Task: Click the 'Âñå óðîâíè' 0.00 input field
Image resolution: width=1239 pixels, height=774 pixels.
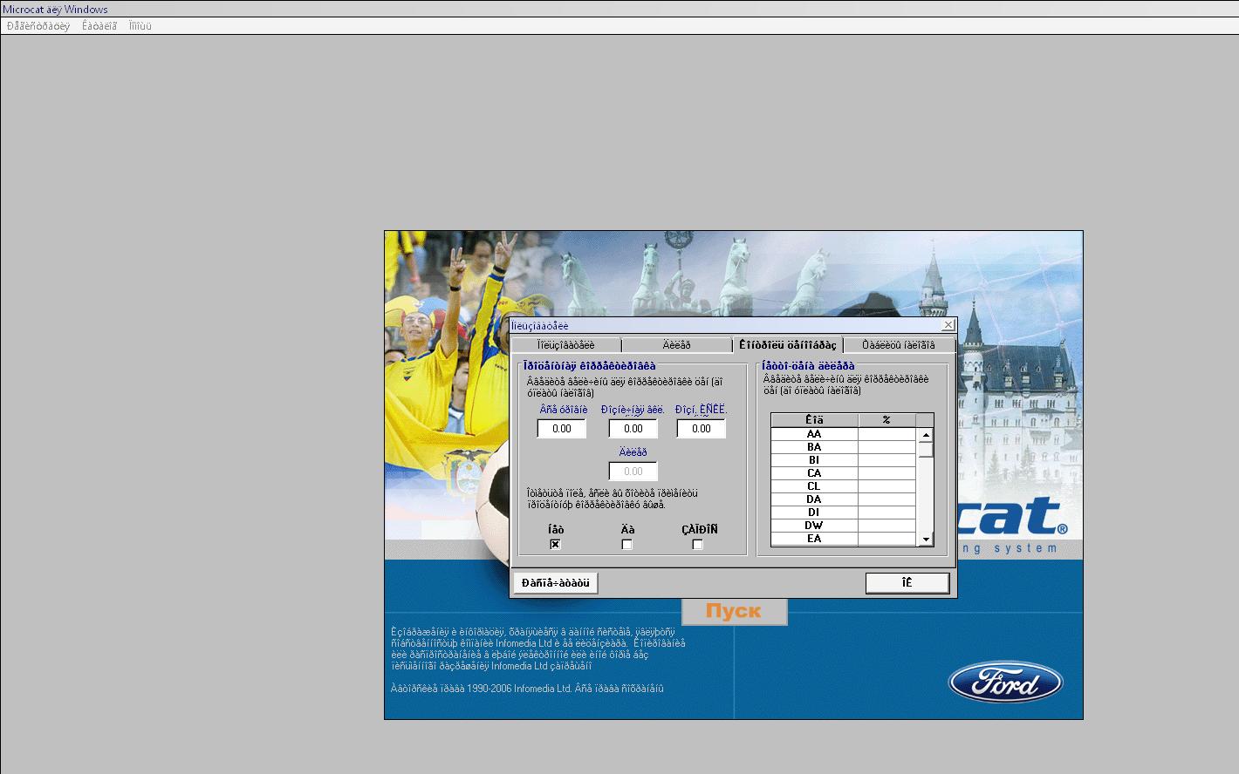Action: (x=562, y=429)
